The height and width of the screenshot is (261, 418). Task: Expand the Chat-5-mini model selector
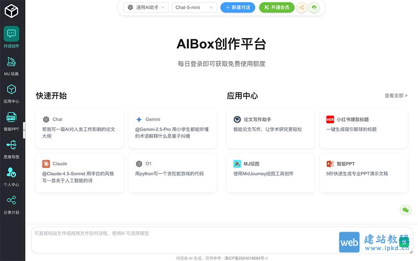coord(194,8)
